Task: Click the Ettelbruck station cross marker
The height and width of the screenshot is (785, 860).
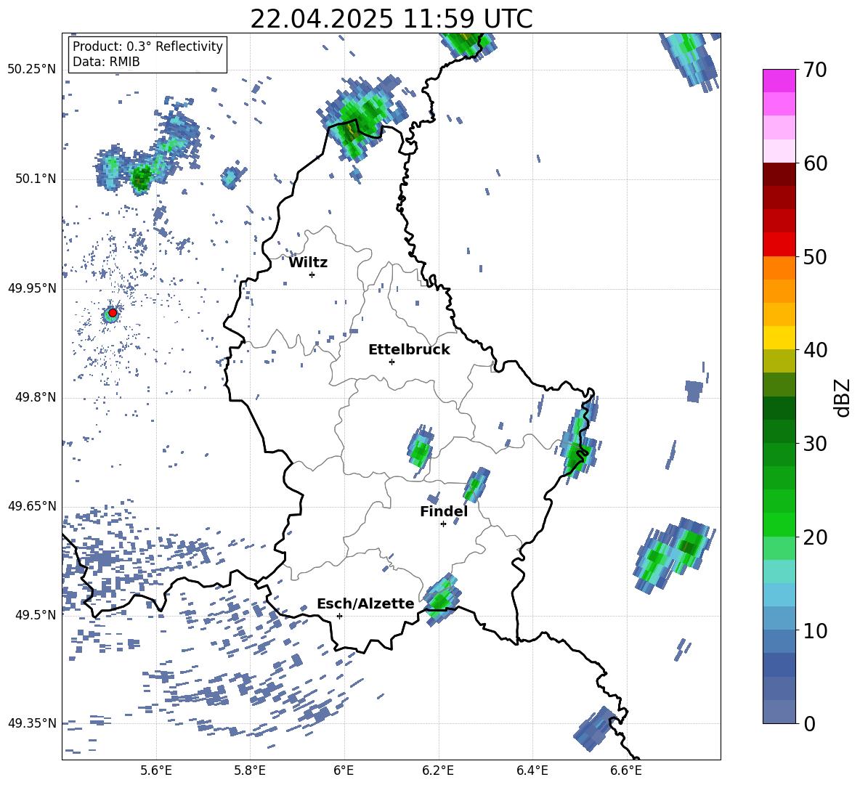Action: click(392, 362)
